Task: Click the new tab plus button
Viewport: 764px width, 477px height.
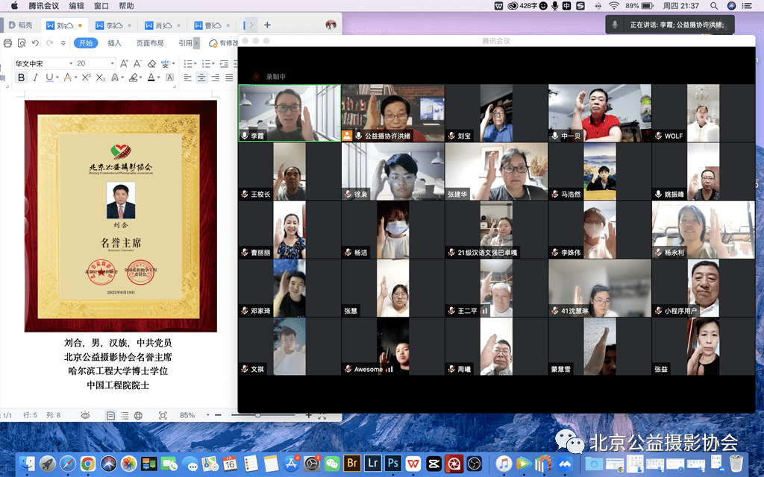Action: coord(267,25)
